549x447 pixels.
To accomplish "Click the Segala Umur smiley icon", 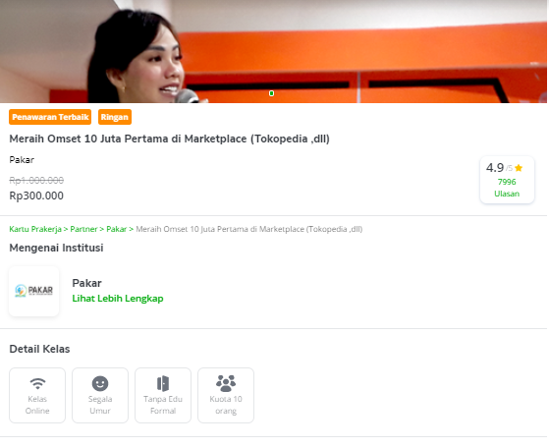I will (100, 383).
